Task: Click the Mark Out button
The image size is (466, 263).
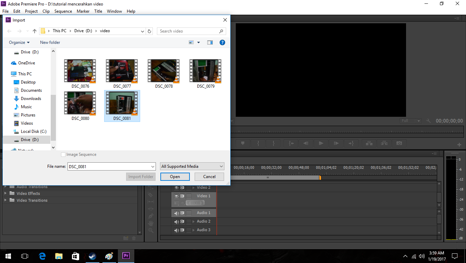Action: pos(274,143)
